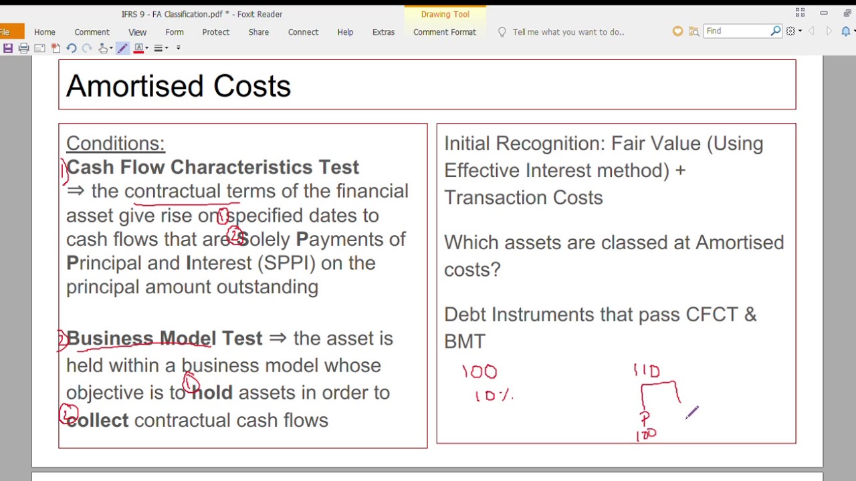Click the Save icon in quick access toolbar
Screen dimensions: 856x481
coord(7,48)
